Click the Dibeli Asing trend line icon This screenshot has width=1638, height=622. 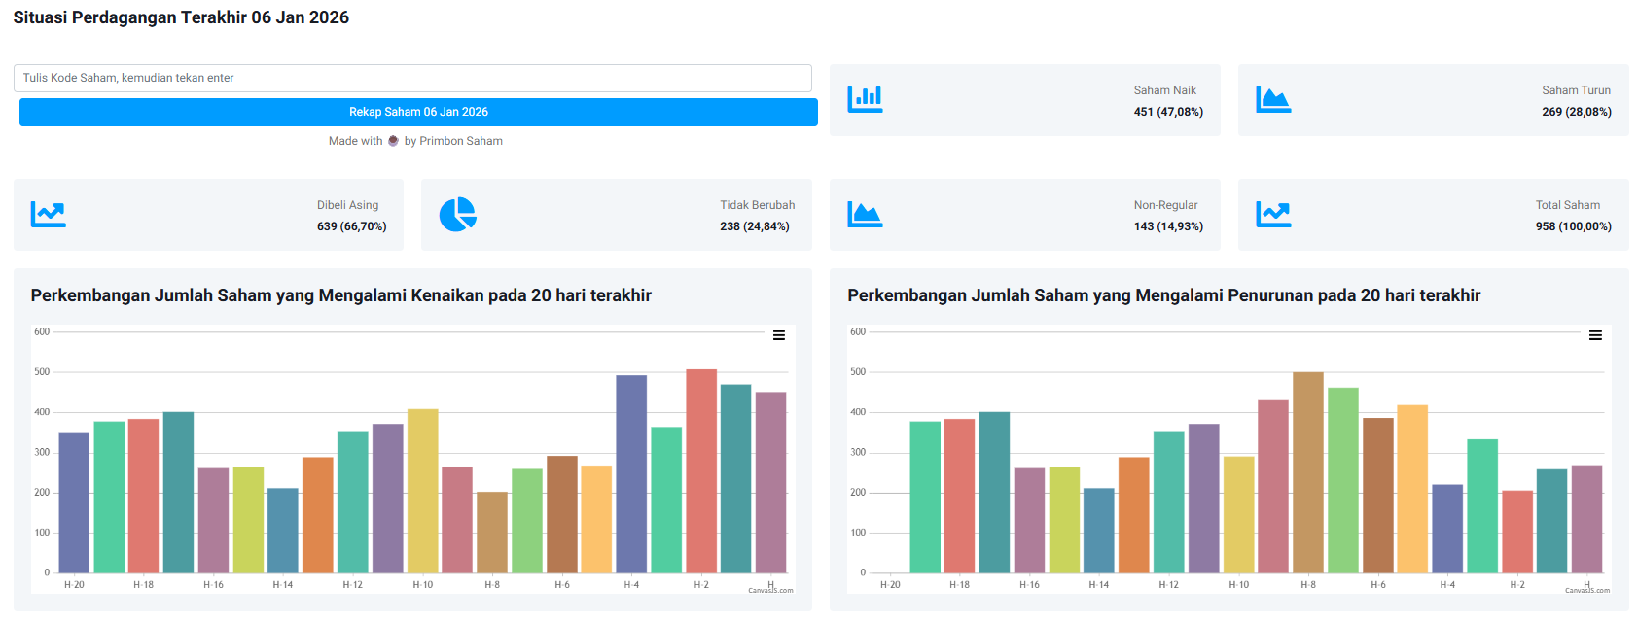coord(48,214)
